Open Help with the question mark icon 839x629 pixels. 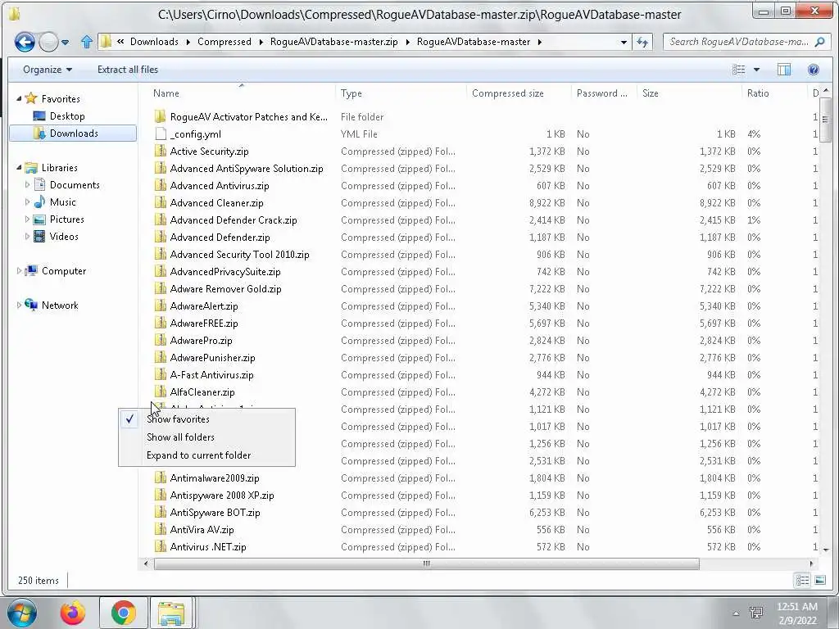tap(814, 70)
